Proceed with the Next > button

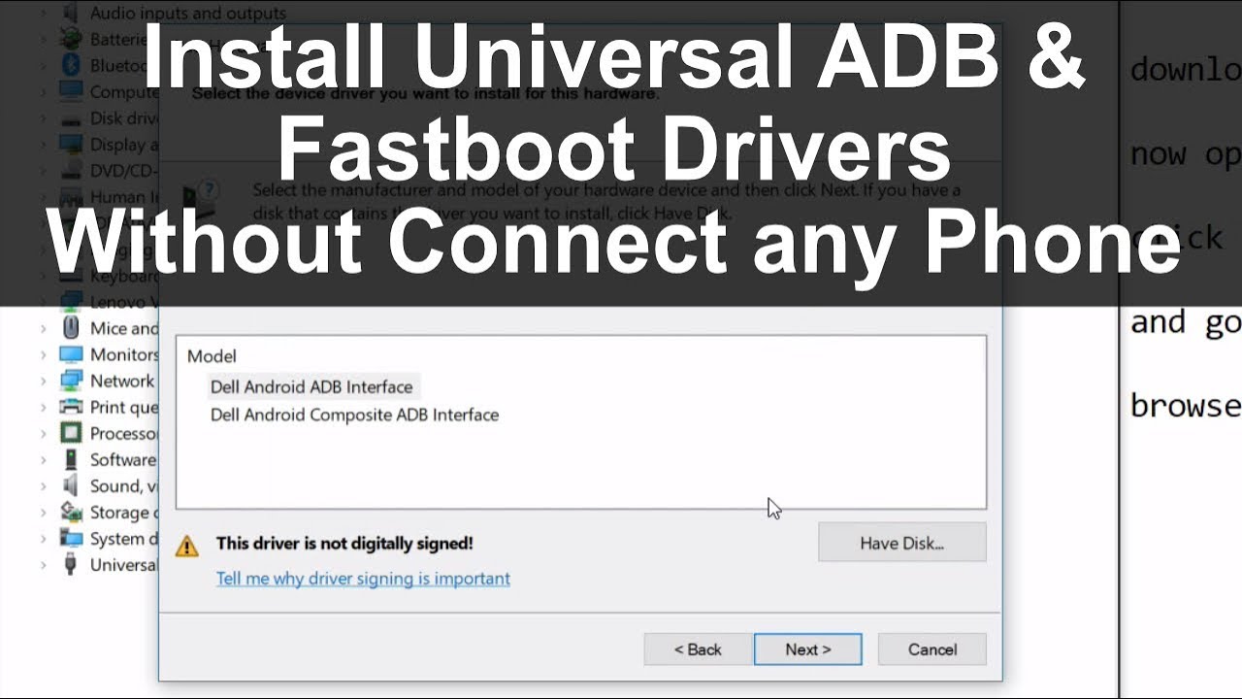[808, 649]
